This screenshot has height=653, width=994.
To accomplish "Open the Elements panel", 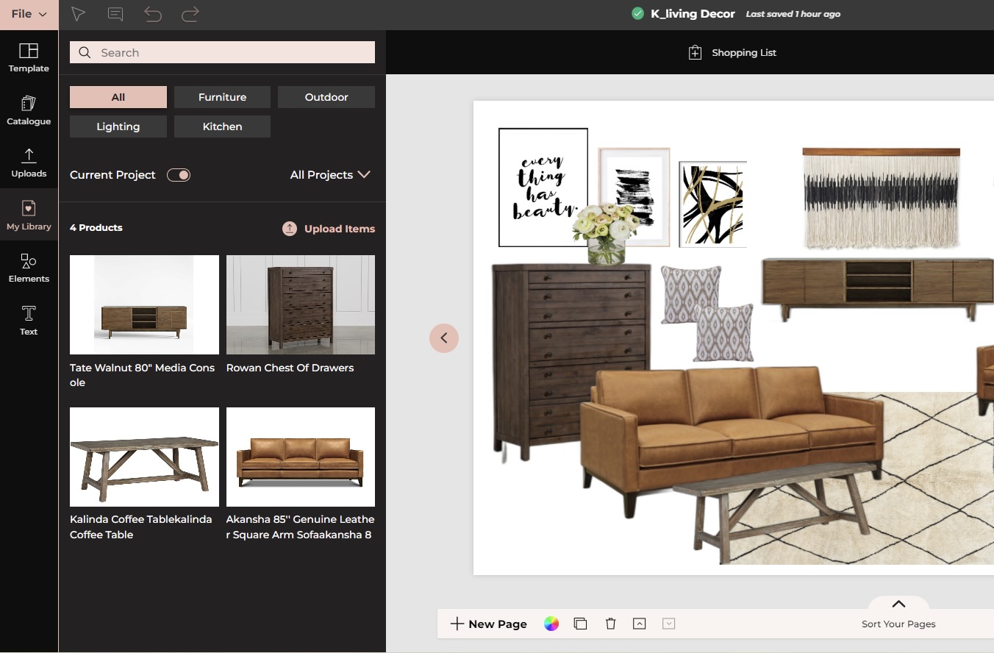I will point(29,268).
